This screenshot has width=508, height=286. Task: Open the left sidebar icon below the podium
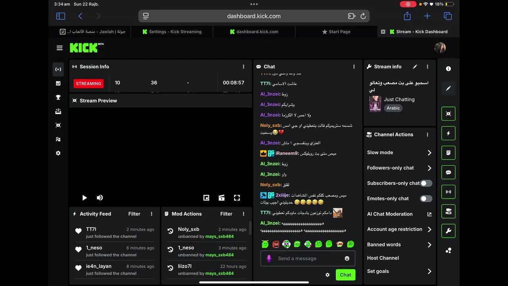[58, 125]
